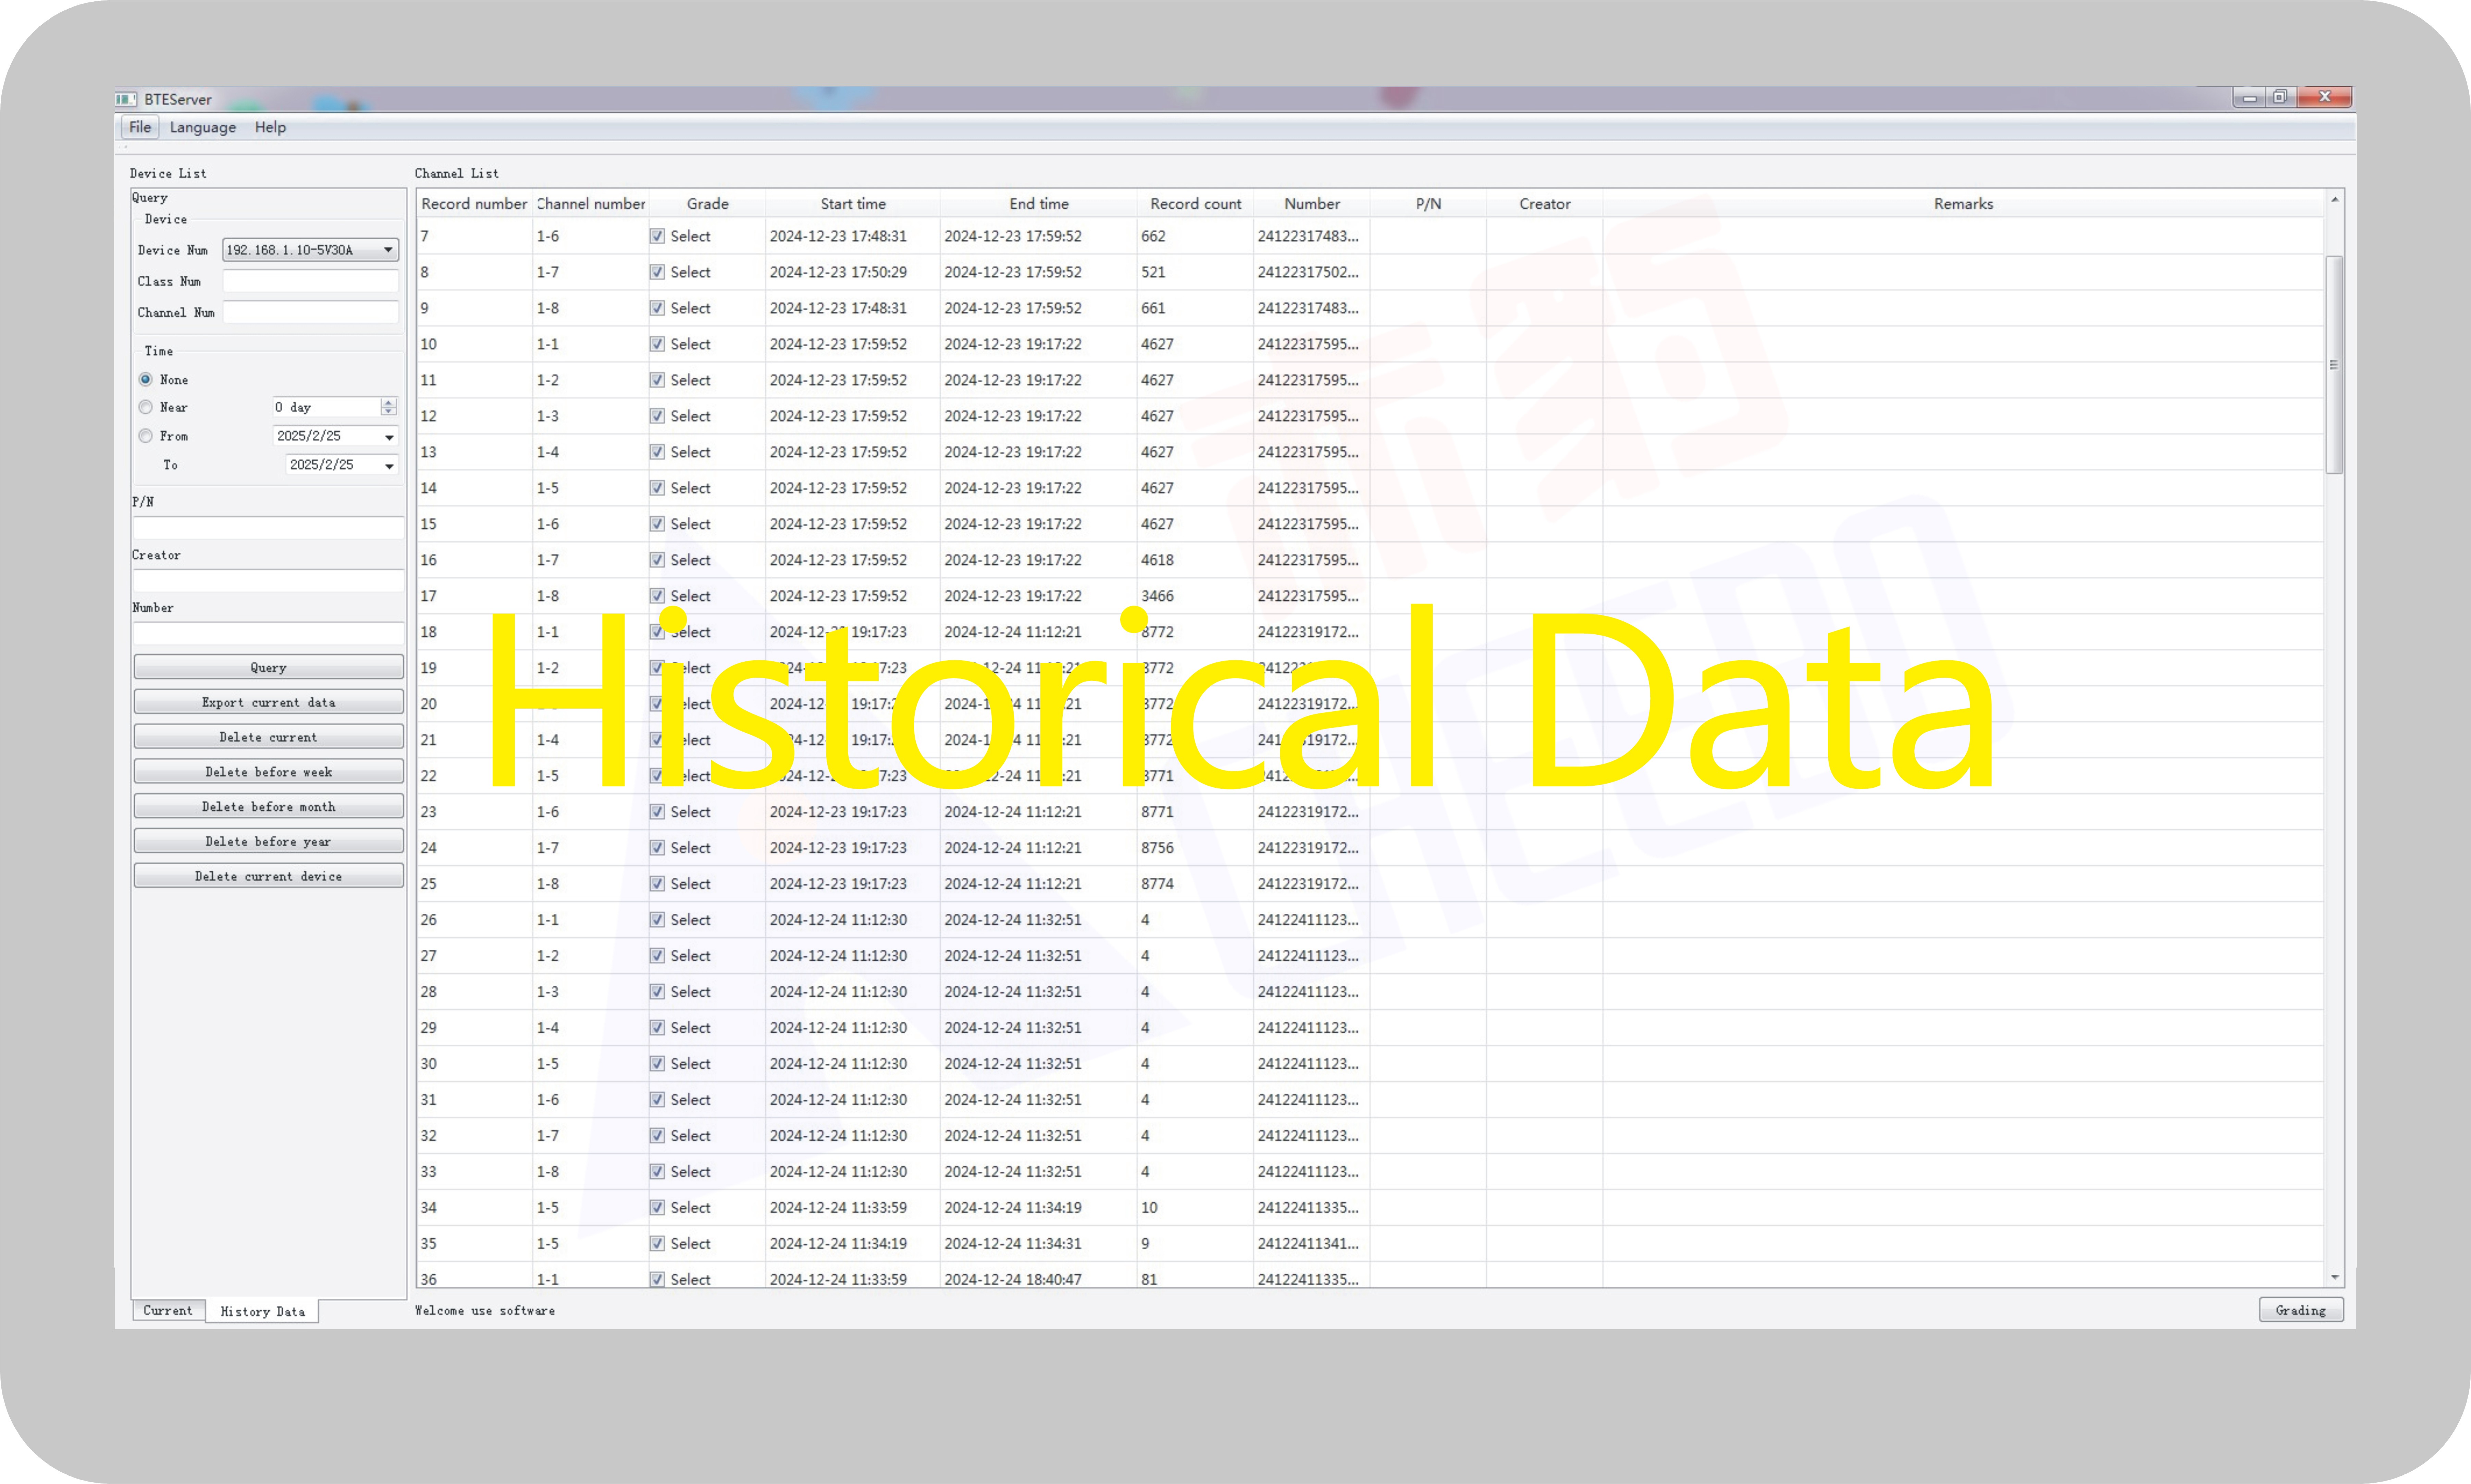Click Delete current device button
This screenshot has width=2471, height=1484.
tap(268, 876)
